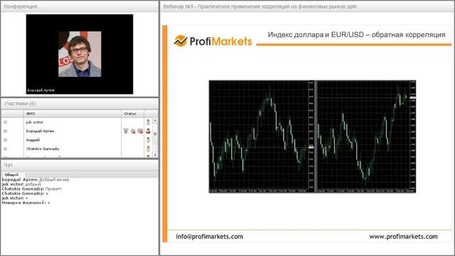Click the participant name Chatskis Gennadiy
This screenshot has width=455, height=256.
[43, 149]
